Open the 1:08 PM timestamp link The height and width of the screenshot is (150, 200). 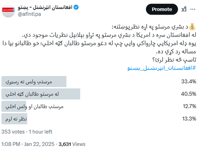tap(11, 144)
